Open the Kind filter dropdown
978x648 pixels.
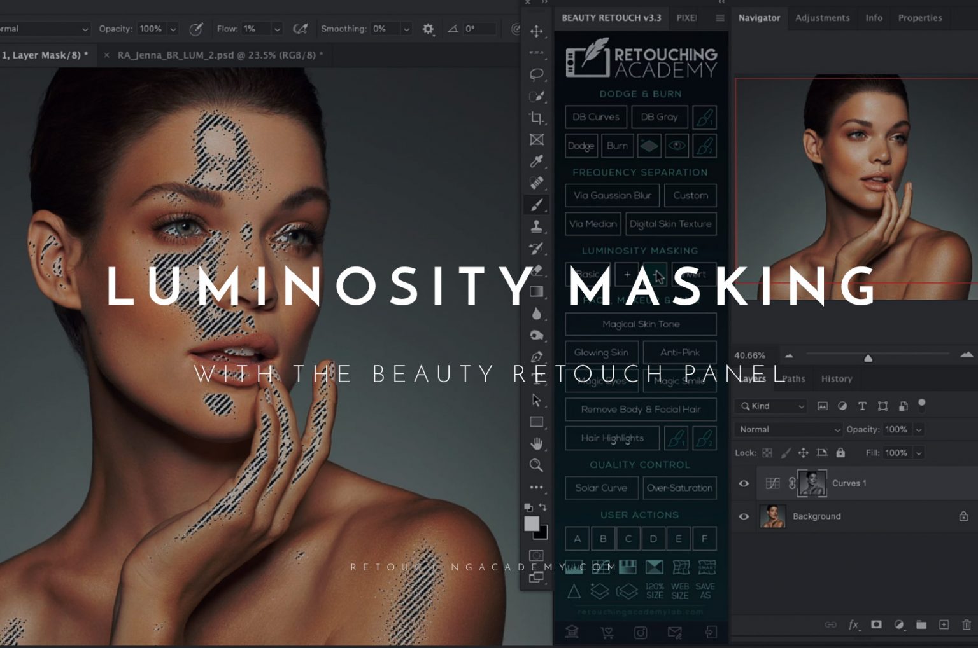[770, 406]
